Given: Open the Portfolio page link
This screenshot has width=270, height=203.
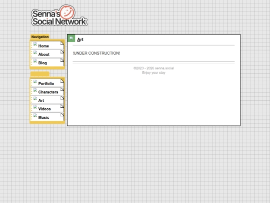Looking at the screenshot, I should pyautogui.click(x=47, y=83).
